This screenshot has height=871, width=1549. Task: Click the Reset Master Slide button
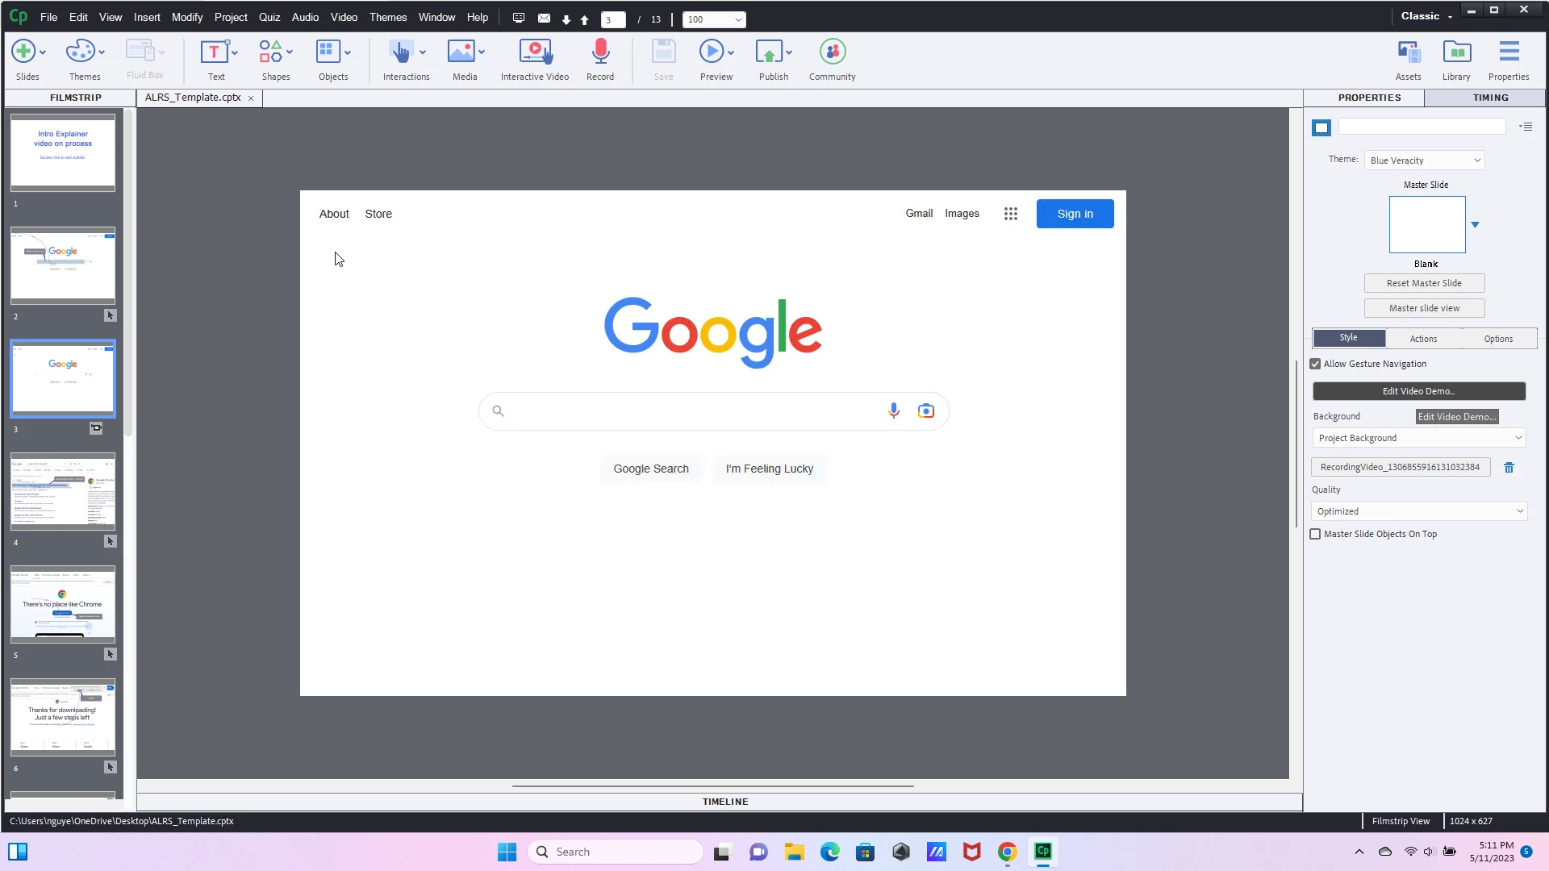1423,284
